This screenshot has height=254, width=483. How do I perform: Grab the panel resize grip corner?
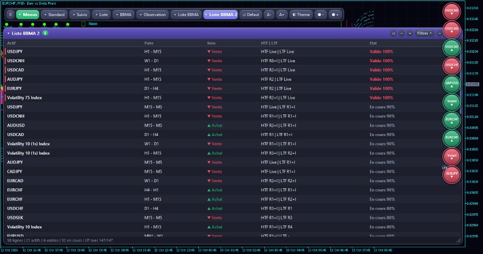[x=458, y=241]
